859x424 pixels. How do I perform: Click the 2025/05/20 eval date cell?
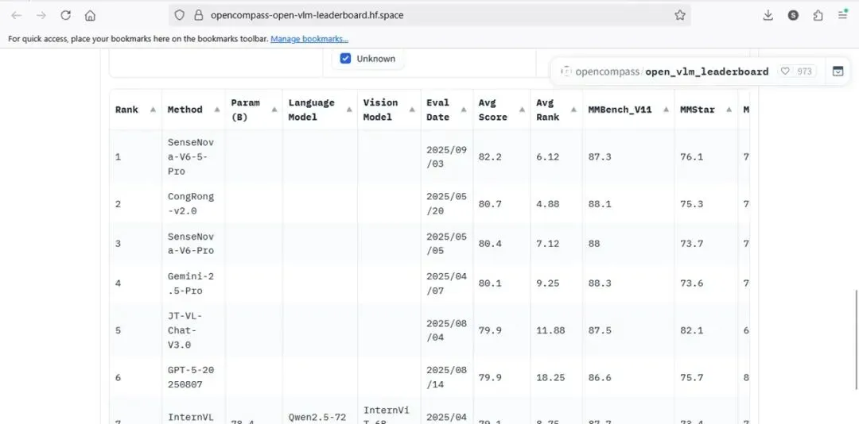447,203
